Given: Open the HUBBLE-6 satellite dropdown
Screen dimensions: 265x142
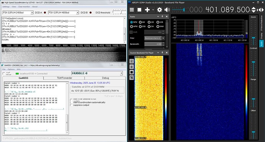Looking at the screenshot, I should click(121, 73).
